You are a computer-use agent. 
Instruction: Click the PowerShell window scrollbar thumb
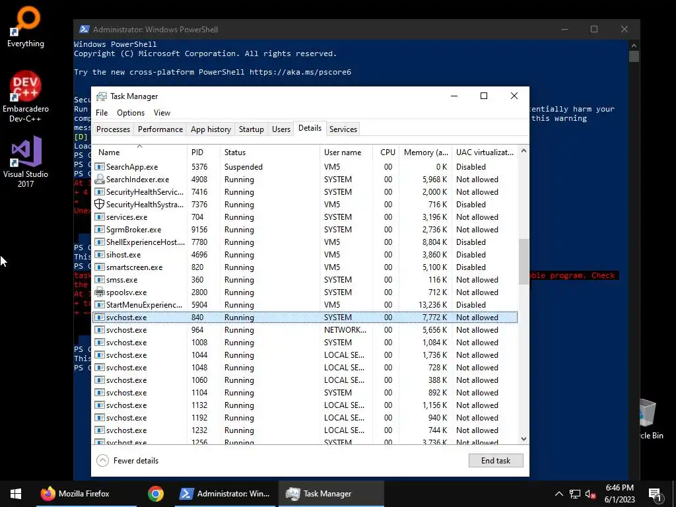click(x=634, y=57)
